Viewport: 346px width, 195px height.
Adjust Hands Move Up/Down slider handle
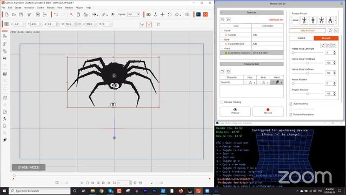click(308, 73)
